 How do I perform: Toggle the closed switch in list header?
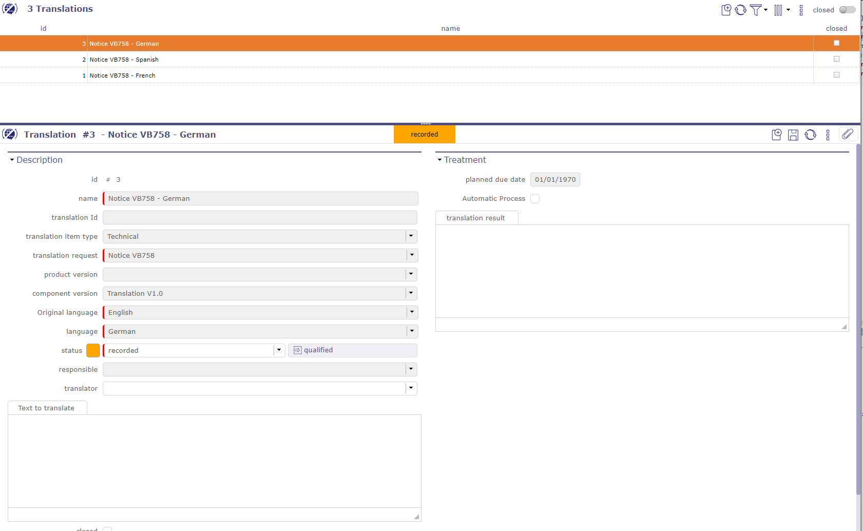tap(847, 10)
